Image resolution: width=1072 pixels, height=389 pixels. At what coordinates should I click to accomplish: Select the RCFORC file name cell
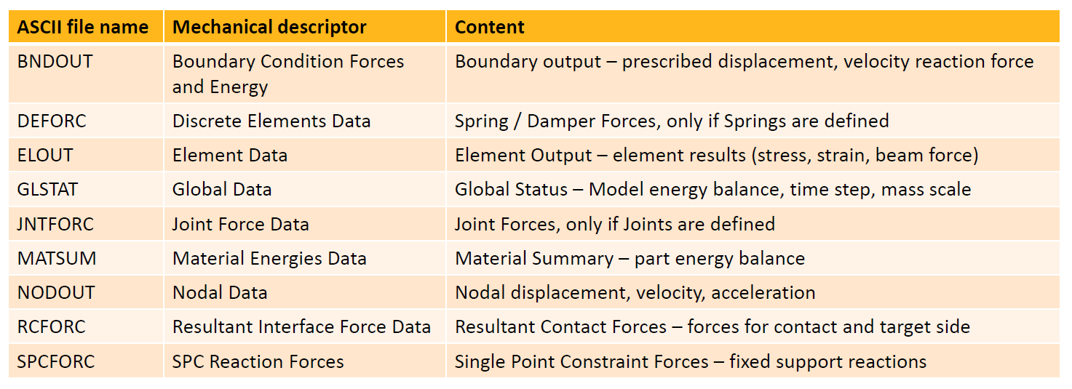click(86, 326)
